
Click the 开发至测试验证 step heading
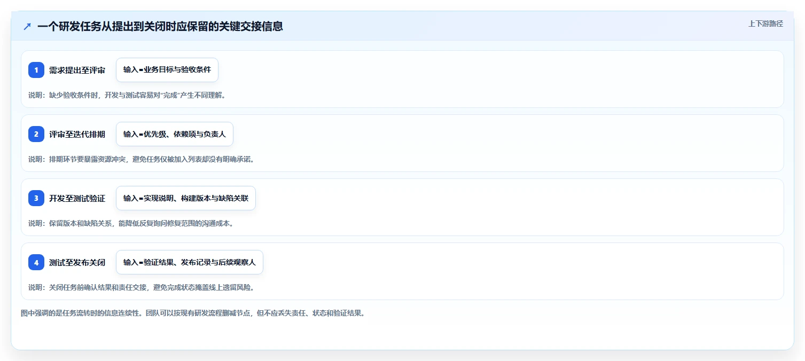pyautogui.click(x=77, y=198)
